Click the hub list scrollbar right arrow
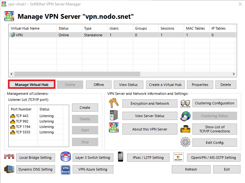The width and height of the screenshot is (245, 183). click(234, 74)
